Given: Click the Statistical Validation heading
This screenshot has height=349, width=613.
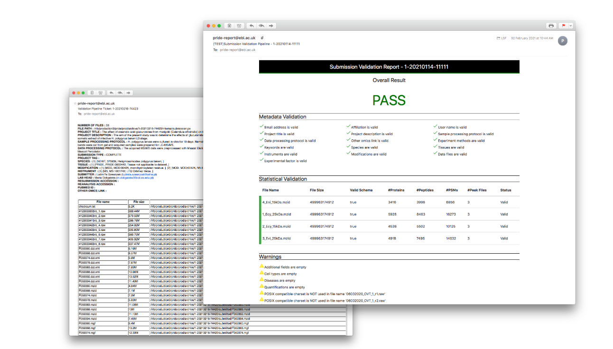Looking at the screenshot, I should pyautogui.click(x=283, y=179).
